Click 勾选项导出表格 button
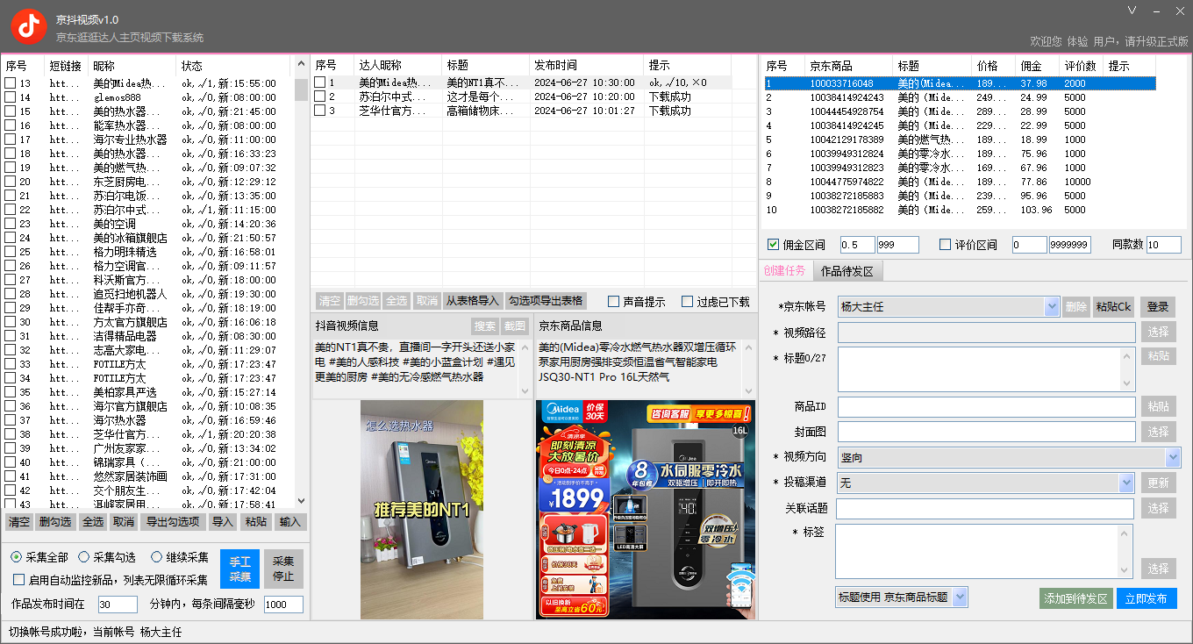Screen dimensions: 1193x644 point(546,301)
